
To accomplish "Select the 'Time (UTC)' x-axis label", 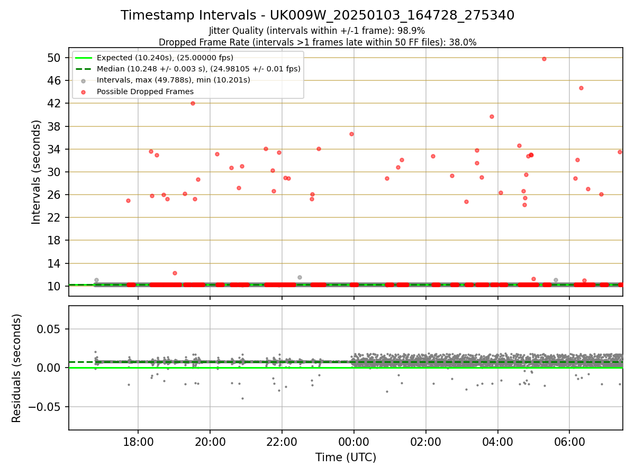I will 346,457.
